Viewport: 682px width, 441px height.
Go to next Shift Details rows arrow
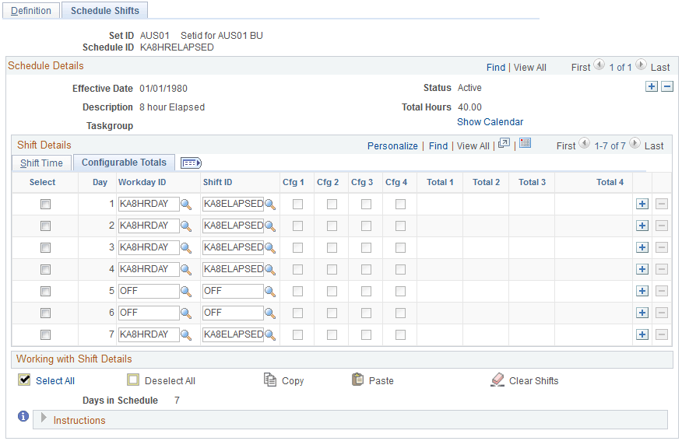coord(635,143)
